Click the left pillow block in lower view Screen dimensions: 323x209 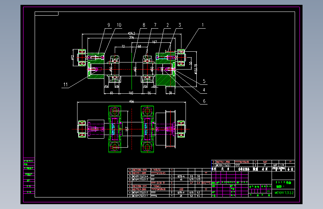[115, 129]
